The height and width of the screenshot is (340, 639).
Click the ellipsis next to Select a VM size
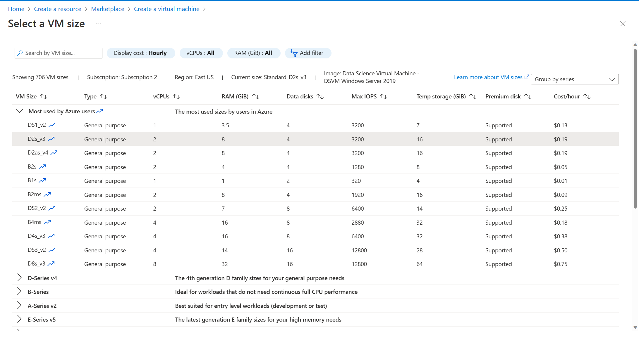coord(99,23)
